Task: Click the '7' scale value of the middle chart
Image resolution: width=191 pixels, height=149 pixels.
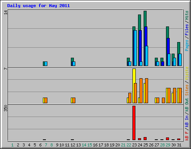Action: (6, 69)
